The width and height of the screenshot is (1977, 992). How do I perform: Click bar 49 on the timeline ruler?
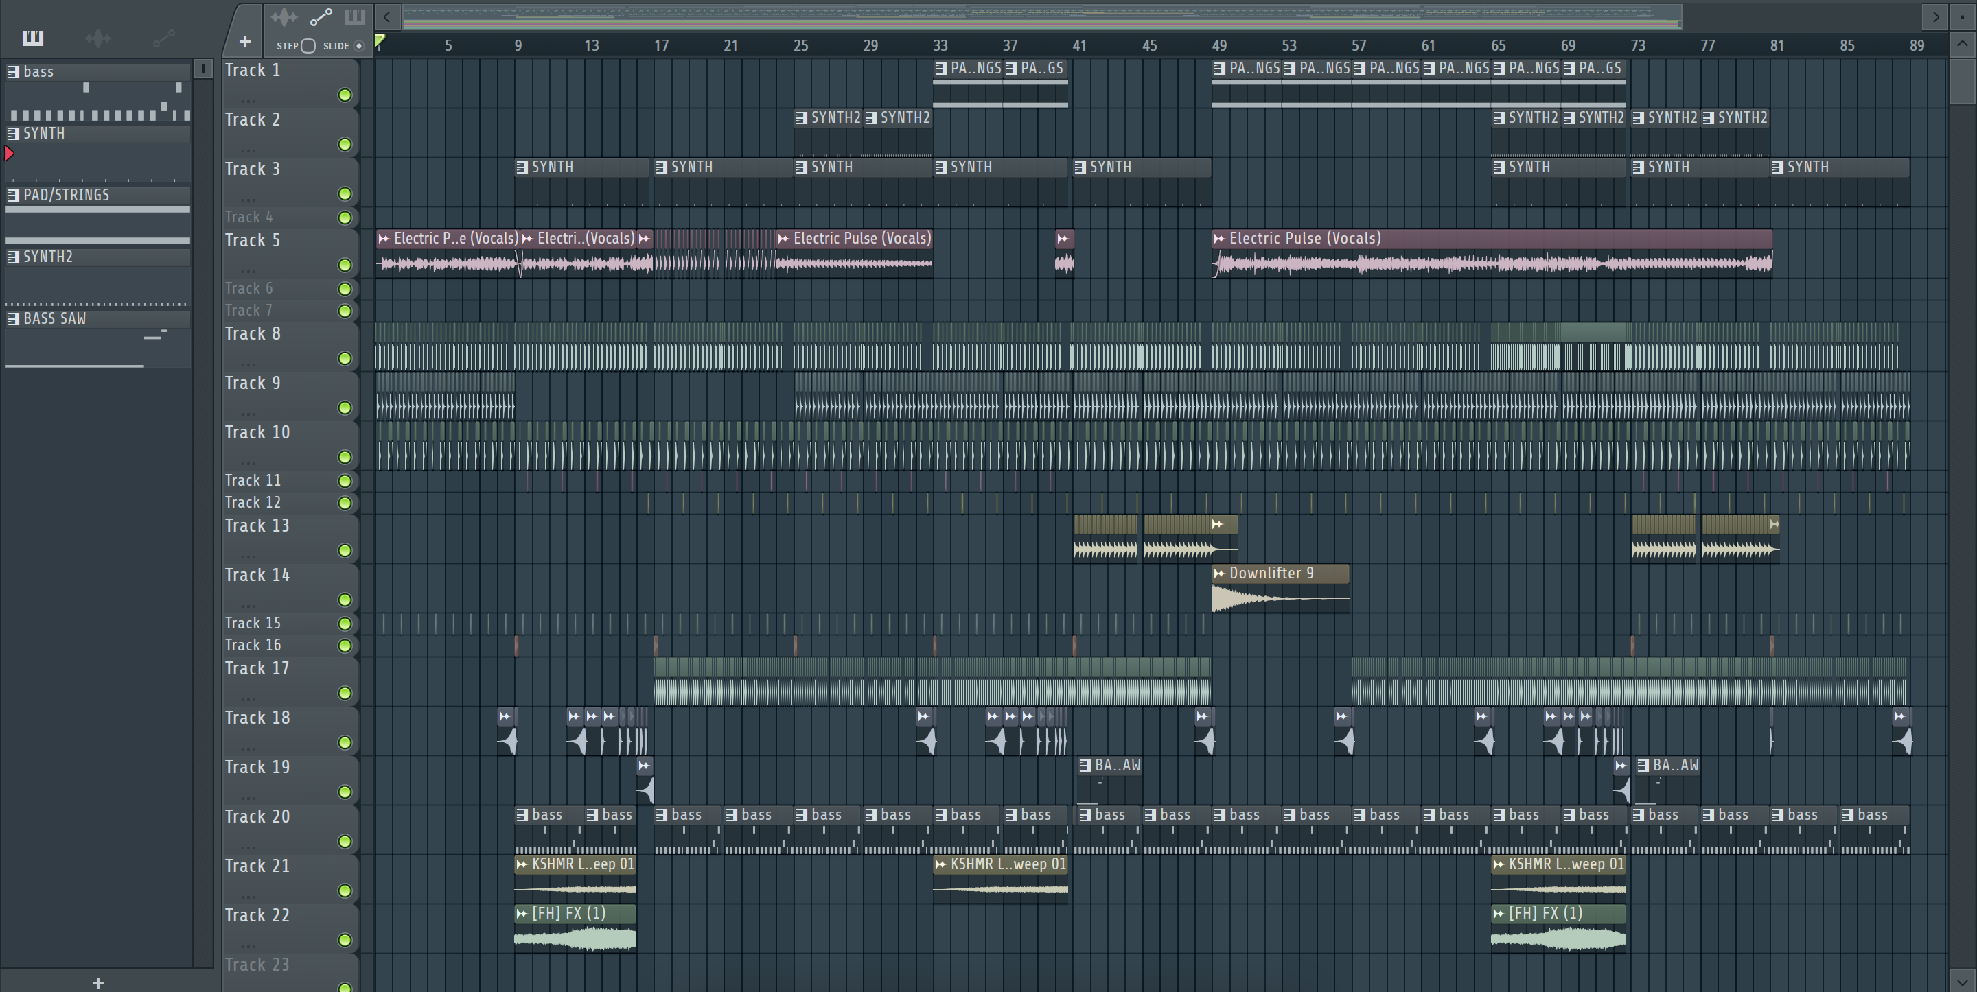[x=1218, y=45]
